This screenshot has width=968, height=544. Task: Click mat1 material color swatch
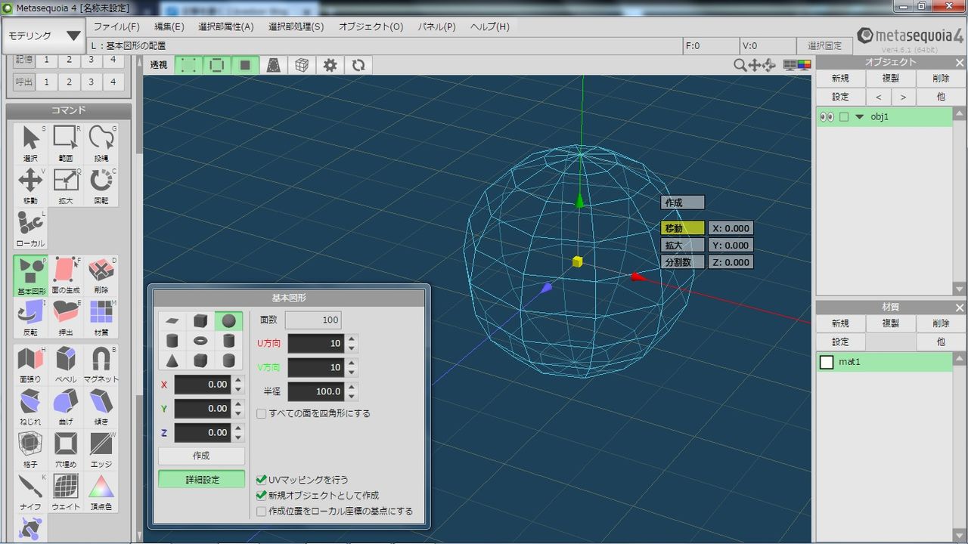[827, 363]
